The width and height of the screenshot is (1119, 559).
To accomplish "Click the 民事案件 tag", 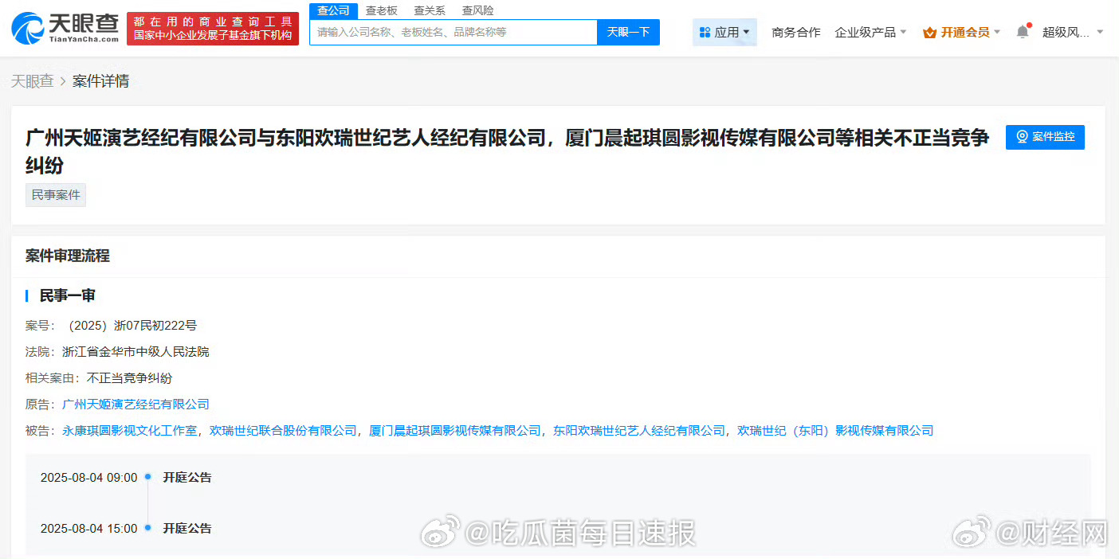I will pos(56,194).
